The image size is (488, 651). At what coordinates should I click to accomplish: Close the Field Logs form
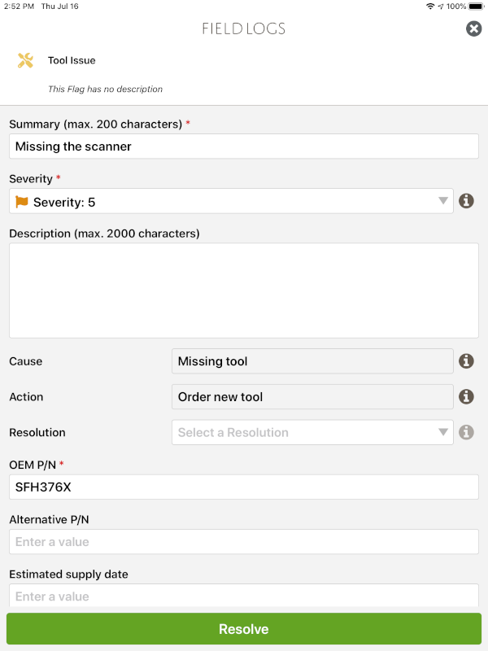pyautogui.click(x=473, y=28)
